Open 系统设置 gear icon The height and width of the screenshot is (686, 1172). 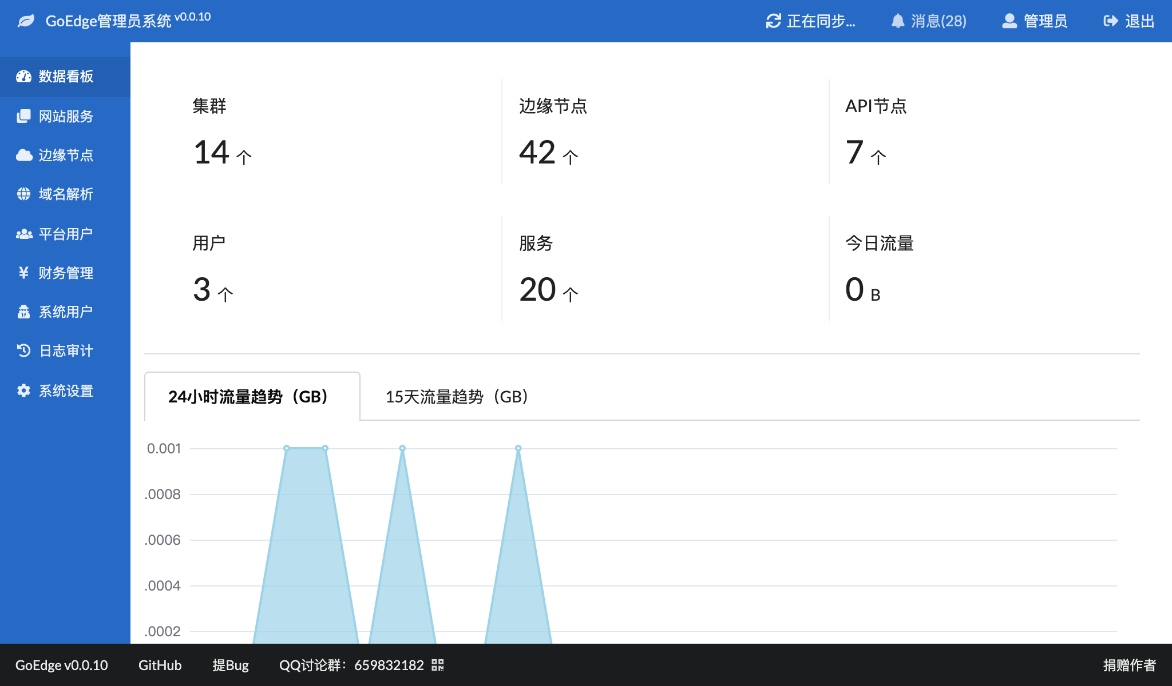click(23, 390)
